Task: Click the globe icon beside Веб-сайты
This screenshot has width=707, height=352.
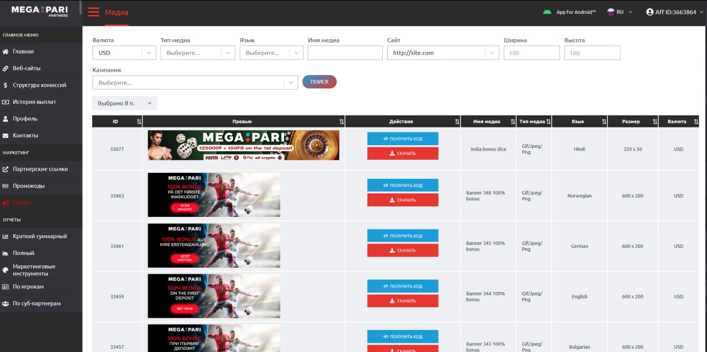Action: point(6,68)
